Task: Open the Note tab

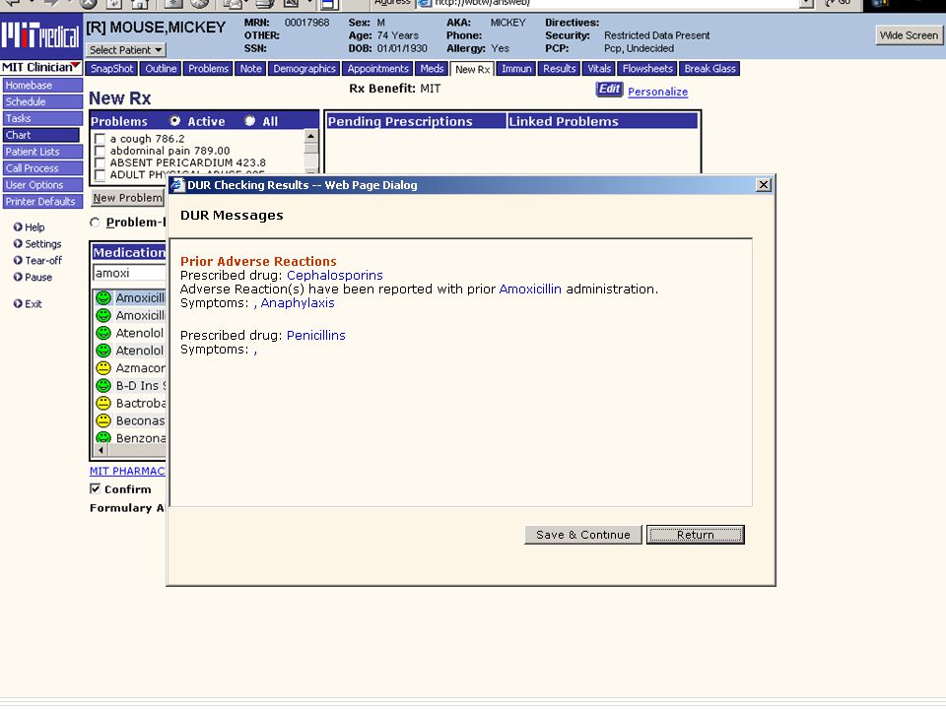Action: point(250,69)
